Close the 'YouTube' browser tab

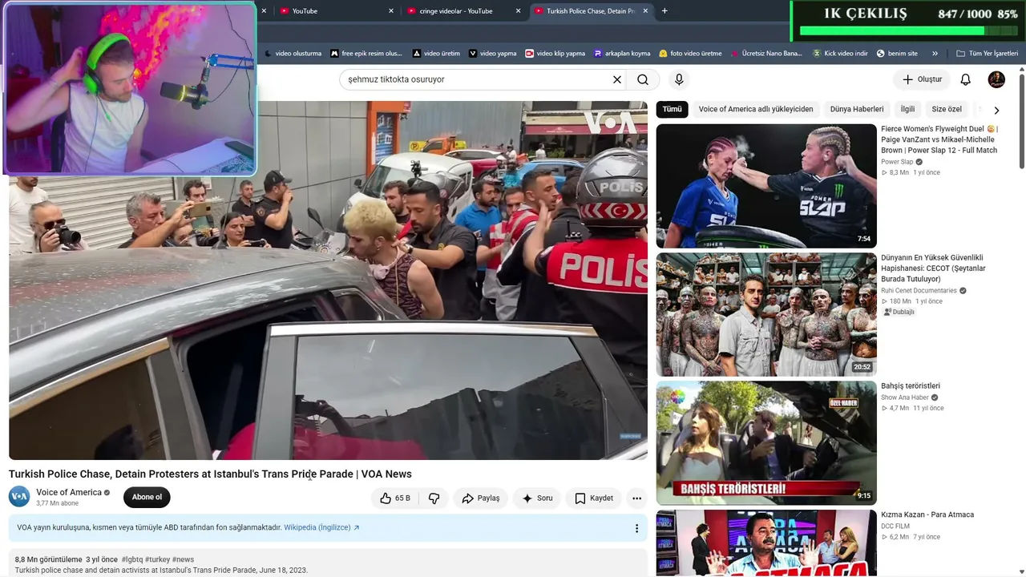coord(391,11)
